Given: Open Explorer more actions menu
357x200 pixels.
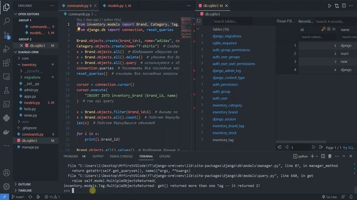Looking at the screenshot, I should (52, 6).
